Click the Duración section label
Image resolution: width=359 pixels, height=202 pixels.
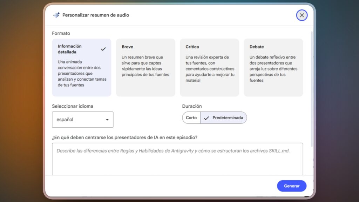point(192,106)
